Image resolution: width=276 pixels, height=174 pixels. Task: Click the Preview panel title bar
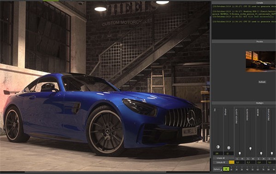[x=244, y=41]
